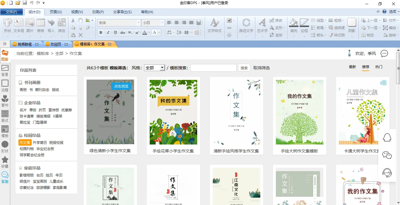The height and width of the screenshot is (205, 400).
Task: Expand the 小四 font size dropdown
Action: [x=162, y=23]
